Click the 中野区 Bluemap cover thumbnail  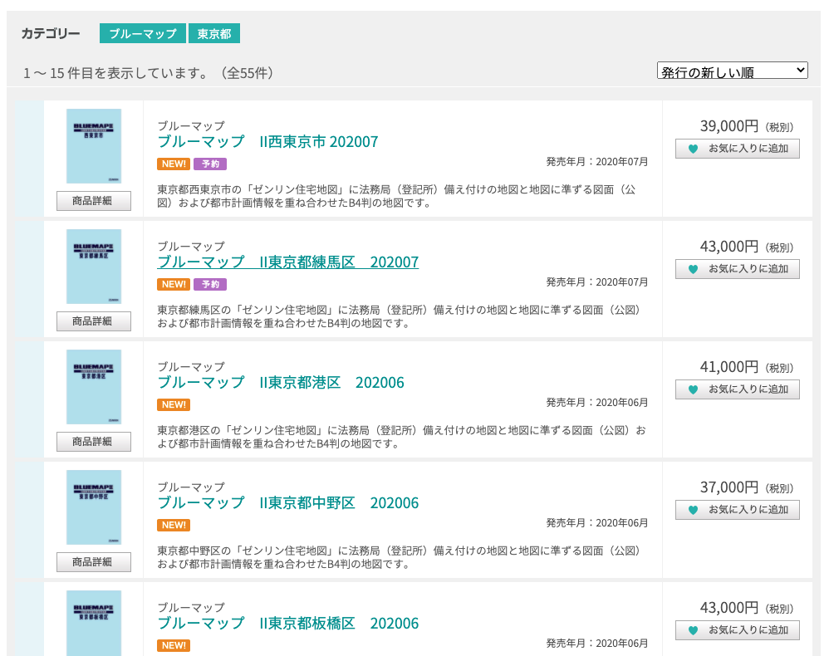tap(94, 507)
